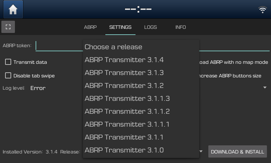Click the Choose a release placeholder option
This screenshot has height=163, width=271.
click(141, 47)
